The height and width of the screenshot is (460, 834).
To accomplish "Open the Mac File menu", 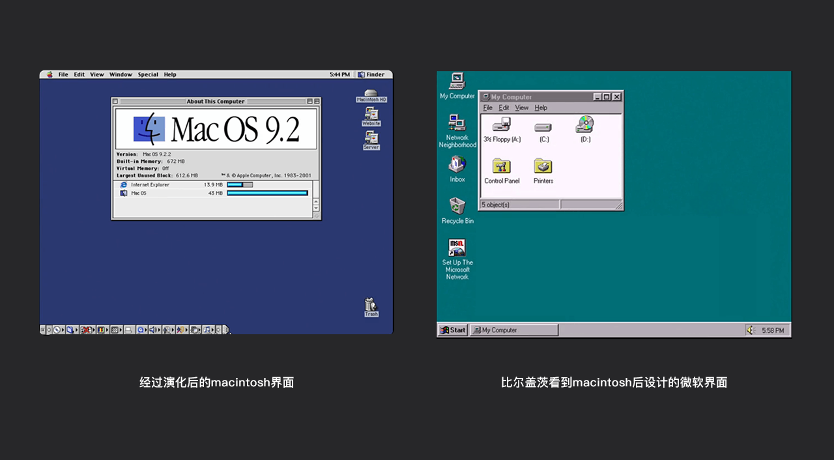I will 63,74.
